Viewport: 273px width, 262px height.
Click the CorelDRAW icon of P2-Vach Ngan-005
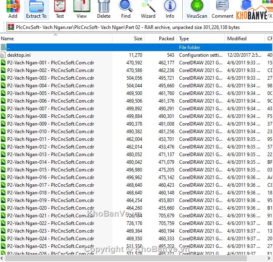pyautogui.click(x=3, y=93)
